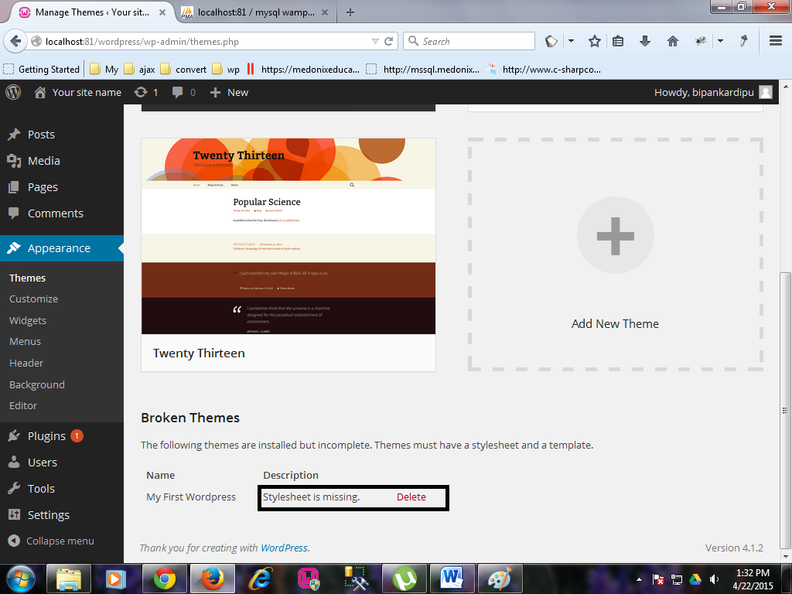Open Howdy, bipankardipu account menu
Viewport: 792px width, 594px height.
(x=704, y=93)
